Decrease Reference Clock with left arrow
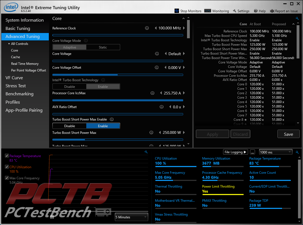 click(156, 28)
